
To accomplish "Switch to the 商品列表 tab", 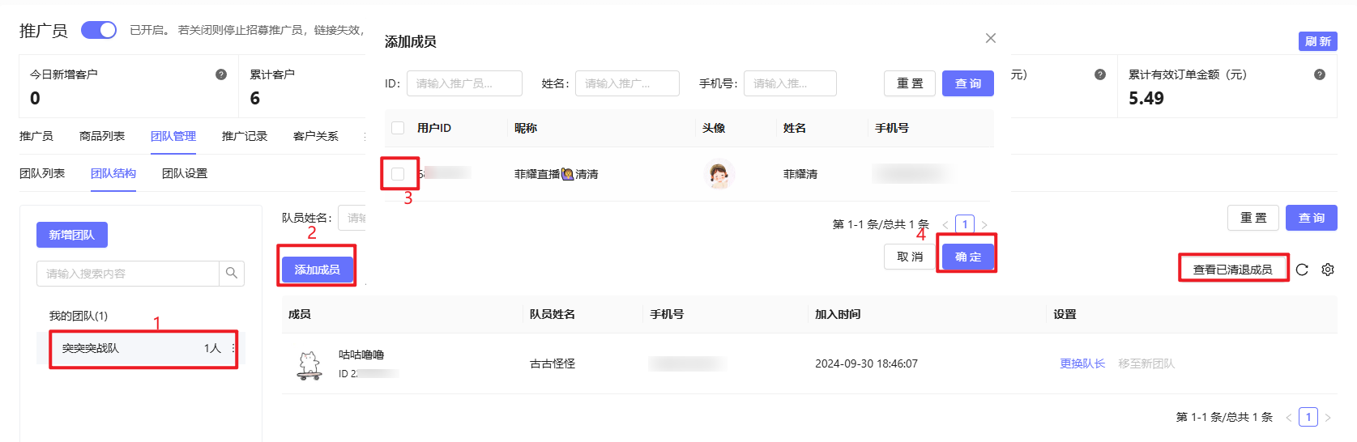I will pos(102,136).
